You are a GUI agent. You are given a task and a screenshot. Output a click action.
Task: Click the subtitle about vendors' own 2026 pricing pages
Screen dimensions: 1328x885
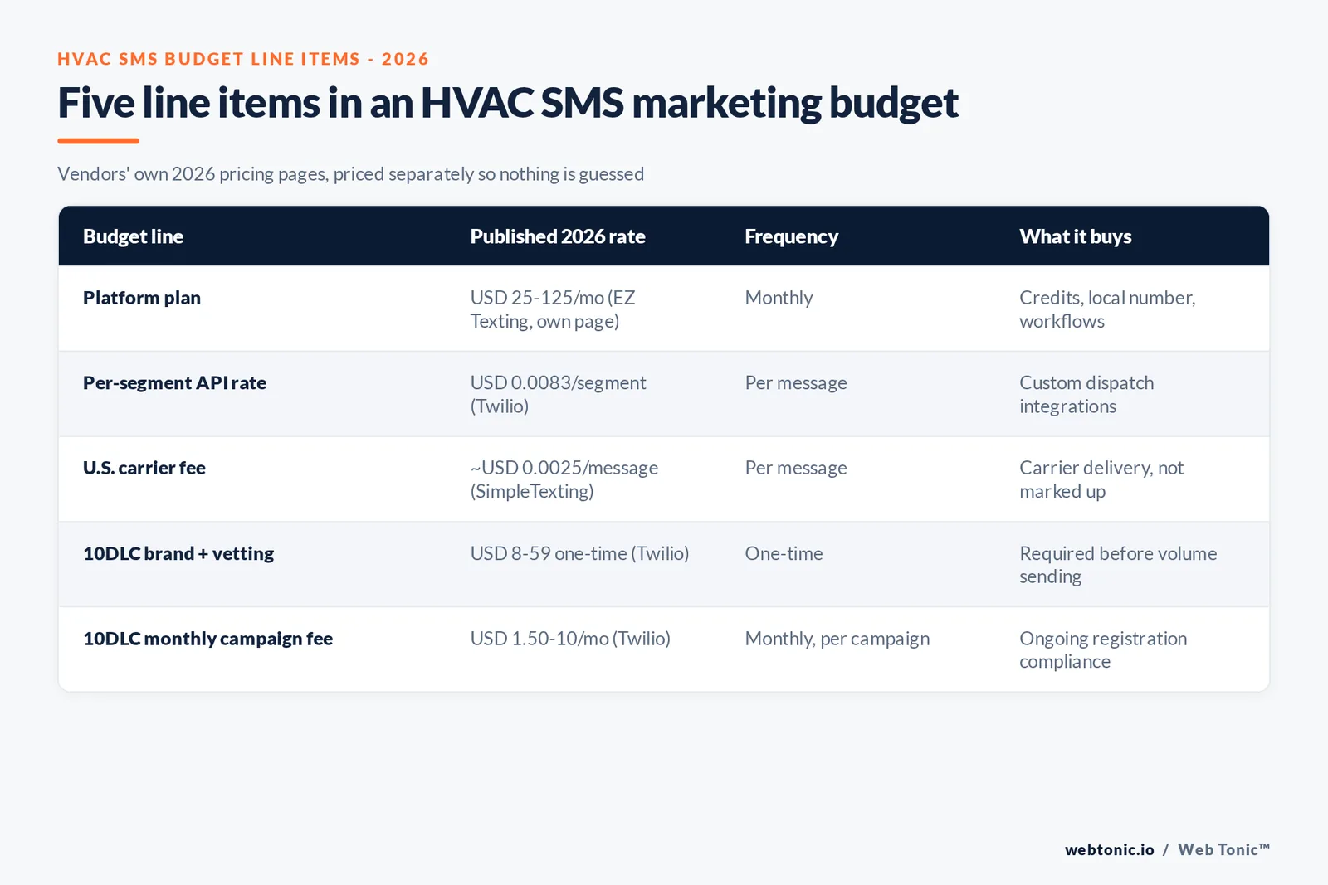click(x=350, y=174)
